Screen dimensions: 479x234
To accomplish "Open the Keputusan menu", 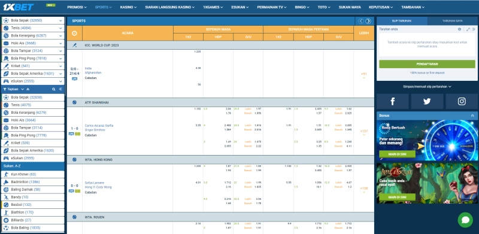I will 381,7.
